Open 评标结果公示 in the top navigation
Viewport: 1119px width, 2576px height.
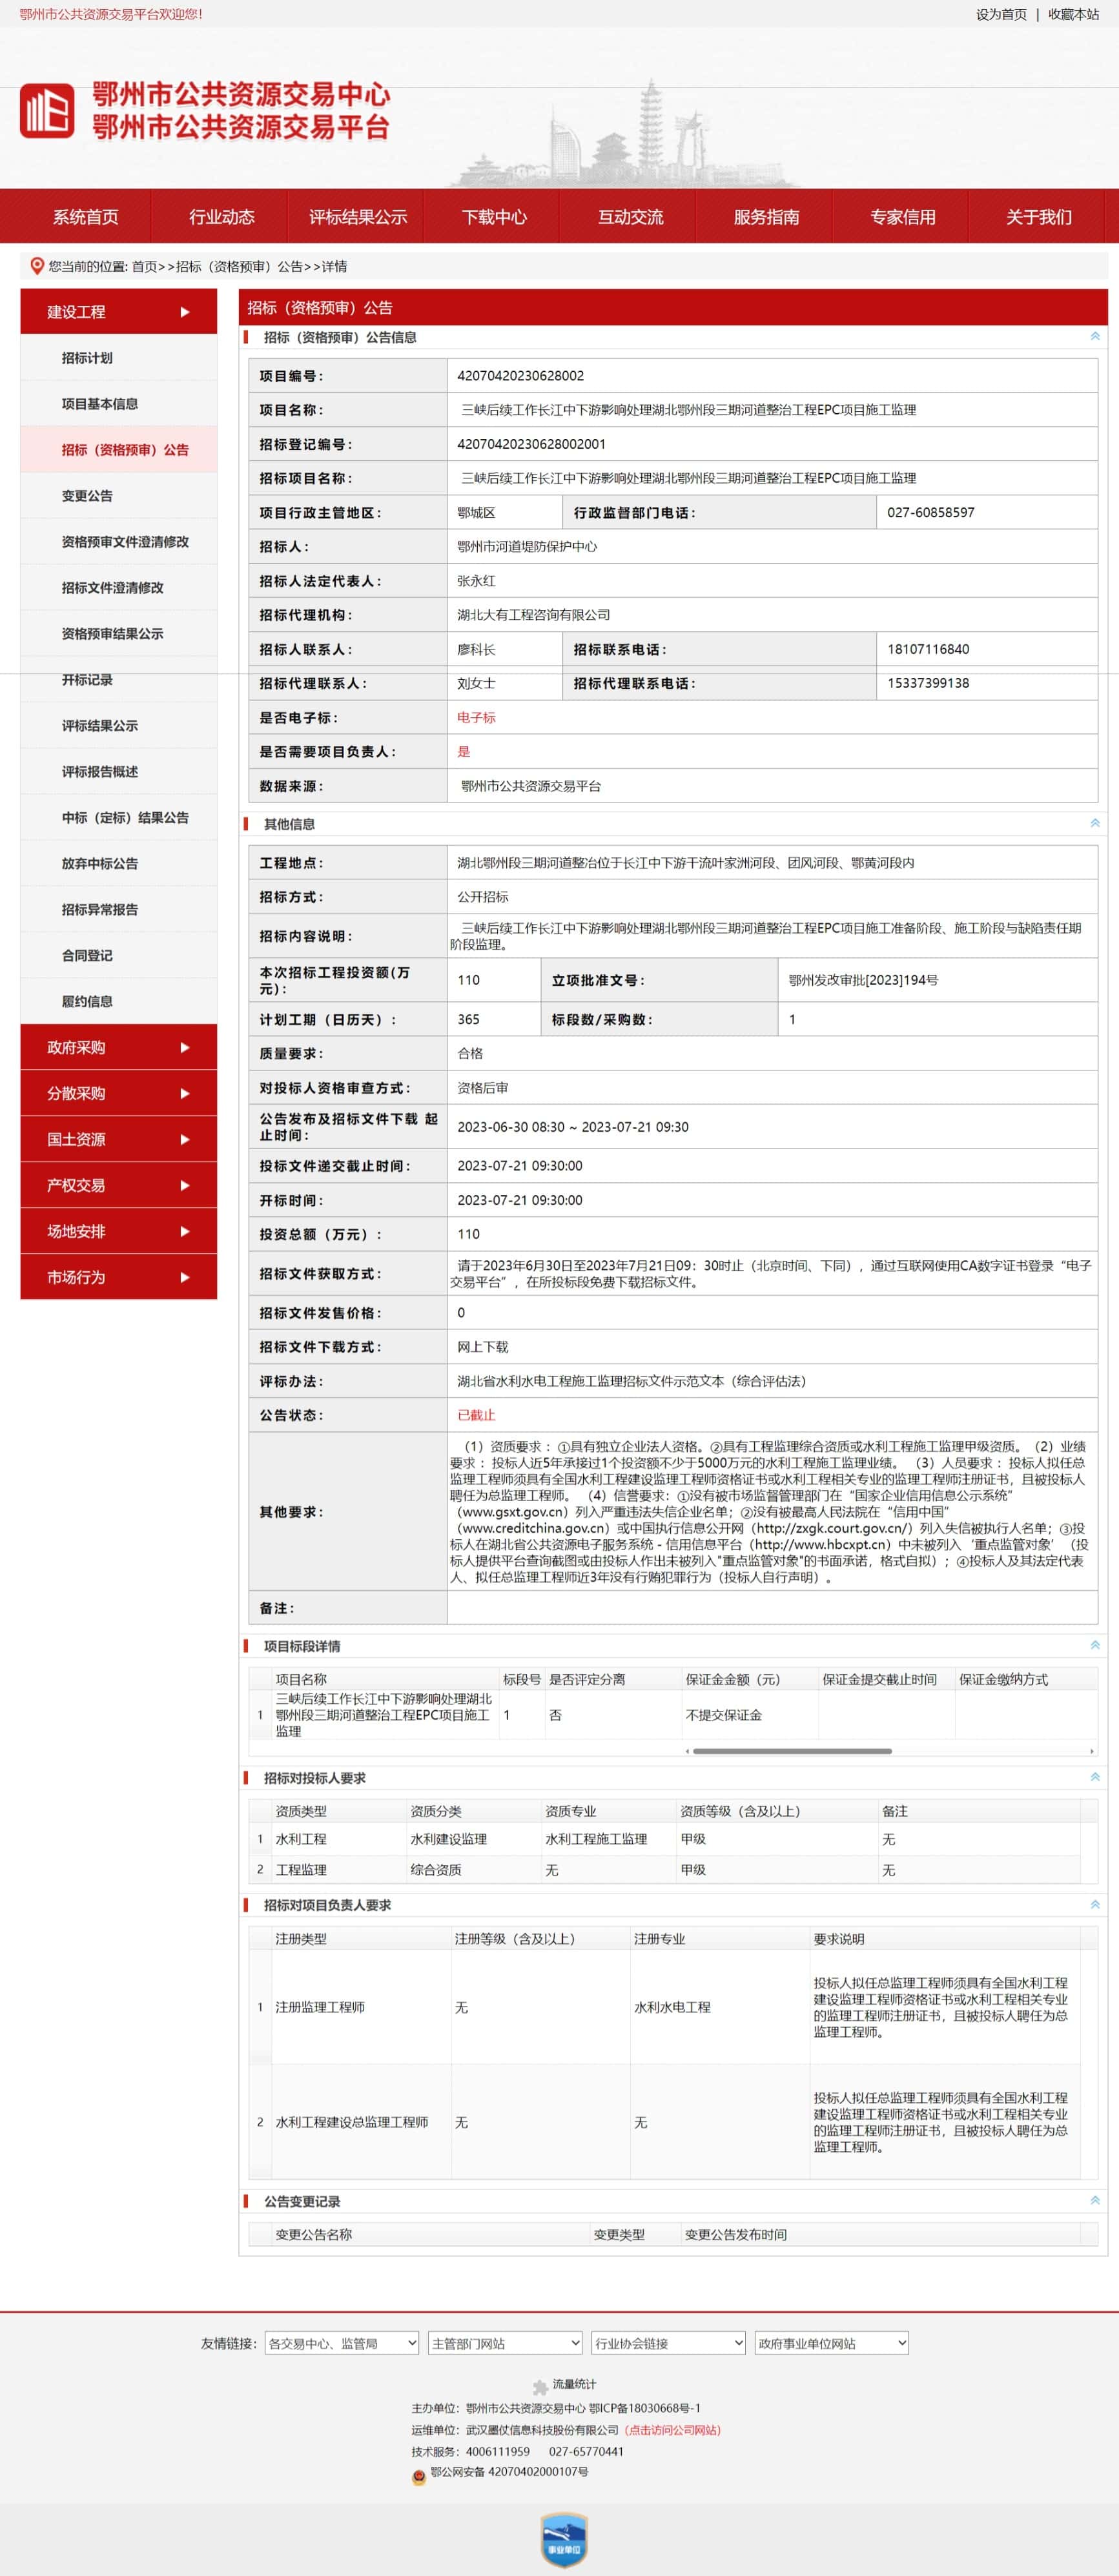(358, 217)
